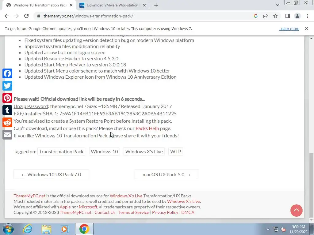Click Chrome icon in taskbar
This screenshot has width=314, height=235.
click(84, 229)
